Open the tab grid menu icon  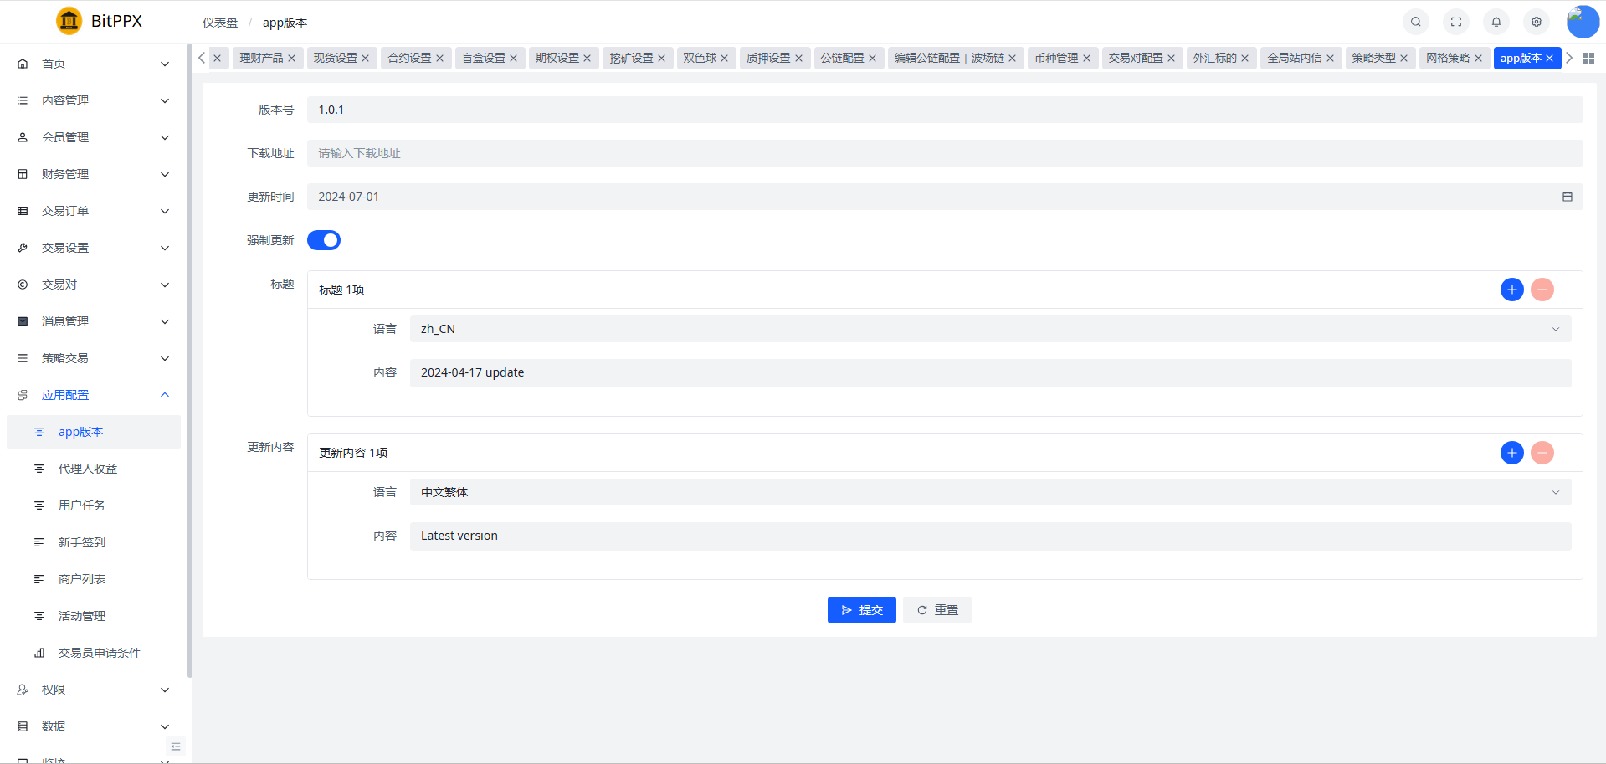point(1588,59)
